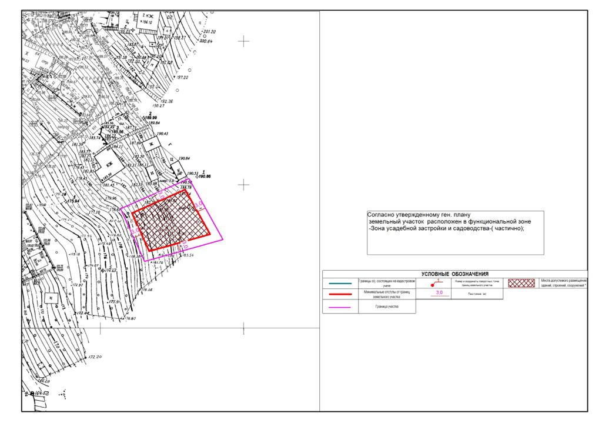The image size is (602, 426).
Task: Click the grid cross right of the parcel
Action: [243, 185]
